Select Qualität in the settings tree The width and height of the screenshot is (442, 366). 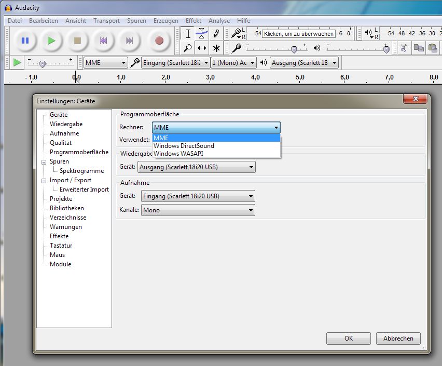61,142
